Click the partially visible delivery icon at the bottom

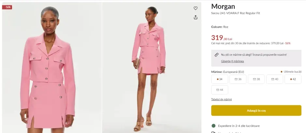coord(214,132)
